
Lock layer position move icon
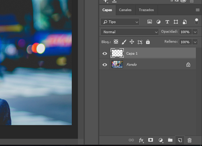pyautogui.click(x=132, y=42)
